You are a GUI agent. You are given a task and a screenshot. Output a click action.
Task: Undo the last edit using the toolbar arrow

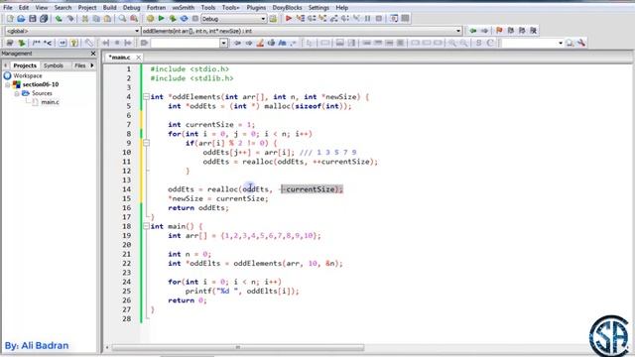(59, 19)
